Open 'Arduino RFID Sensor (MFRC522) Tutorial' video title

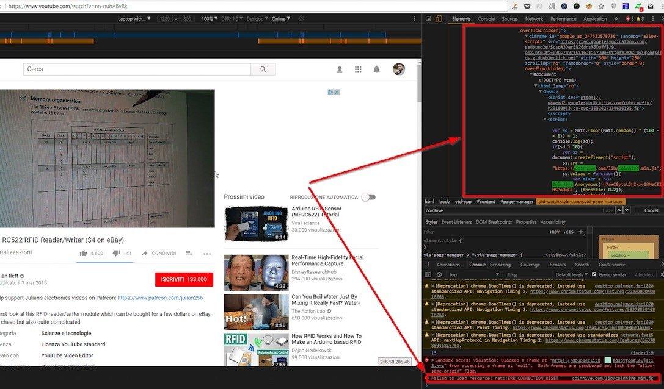317,212
